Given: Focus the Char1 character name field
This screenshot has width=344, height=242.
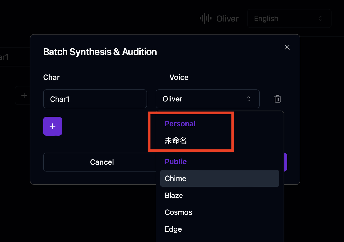Looking at the screenshot, I should [x=95, y=99].
